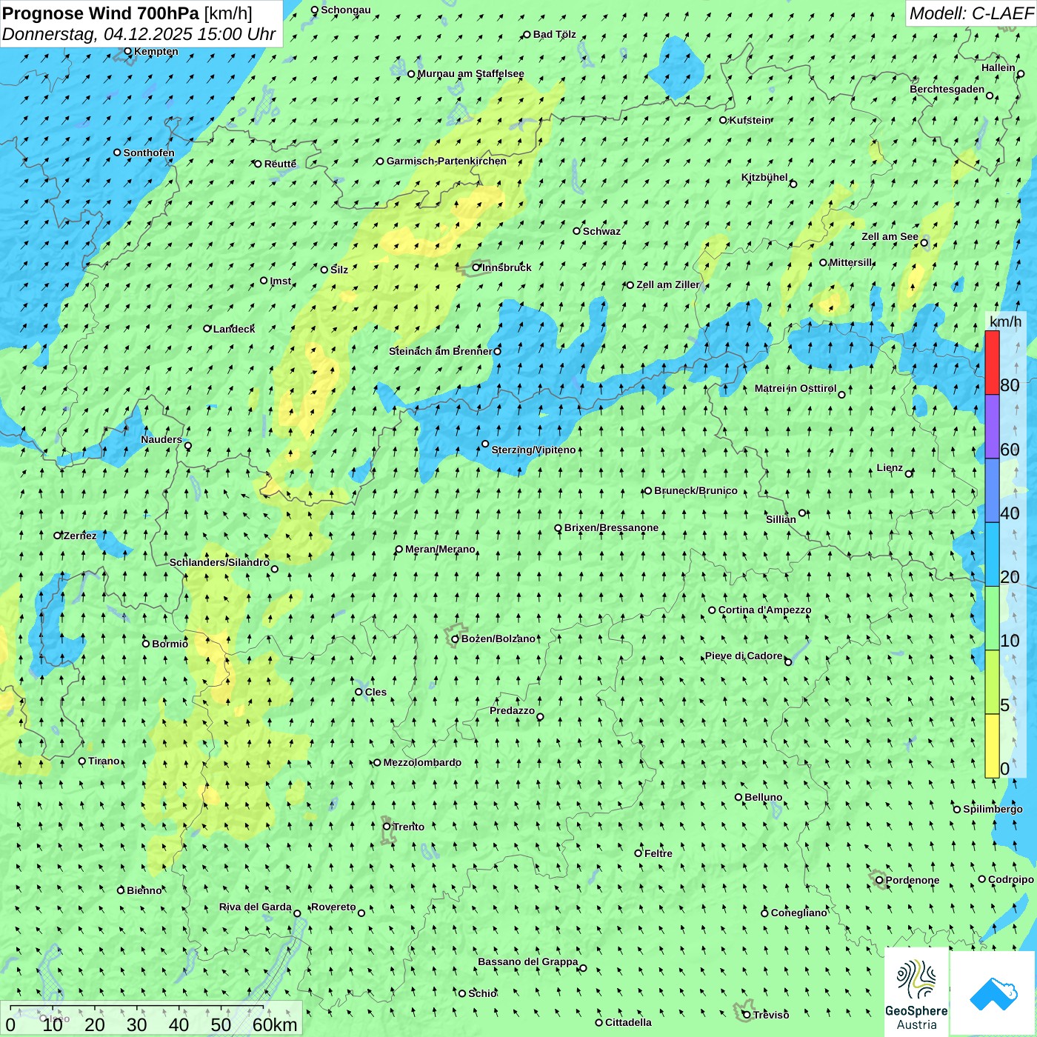Viewport: 1037px width, 1037px height.
Task: Click the 'Mezzolombardo' label
Action: [x=422, y=762]
